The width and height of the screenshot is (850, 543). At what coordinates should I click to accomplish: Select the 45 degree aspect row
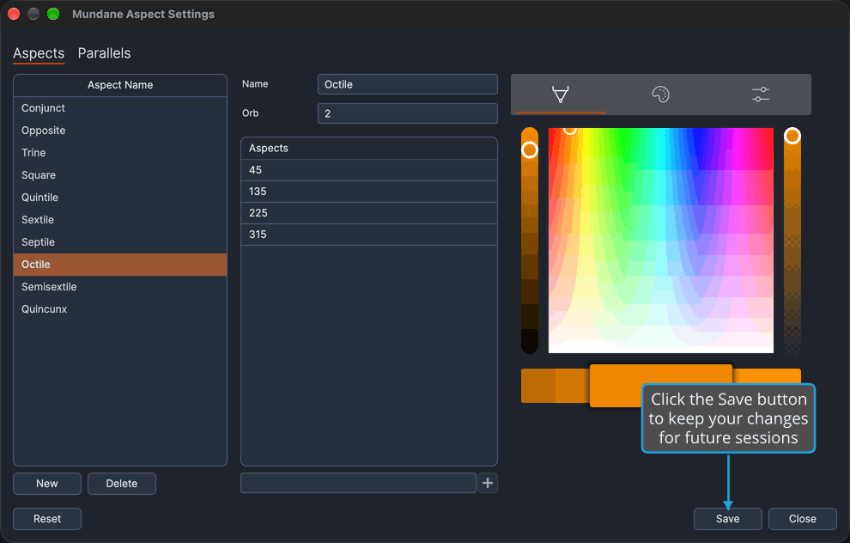(x=369, y=170)
